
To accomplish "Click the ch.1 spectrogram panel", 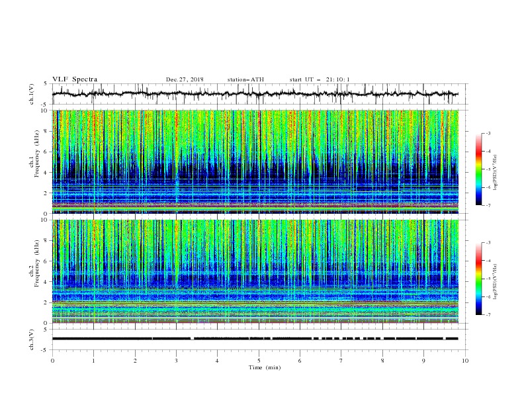I will point(255,161).
